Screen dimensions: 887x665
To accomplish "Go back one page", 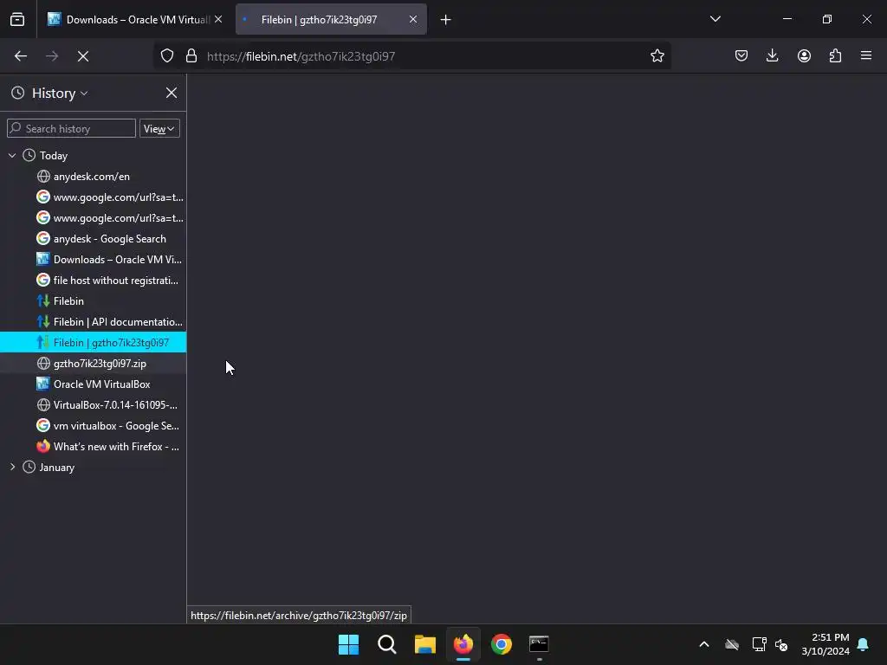I will pyautogui.click(x=21, y=56).
